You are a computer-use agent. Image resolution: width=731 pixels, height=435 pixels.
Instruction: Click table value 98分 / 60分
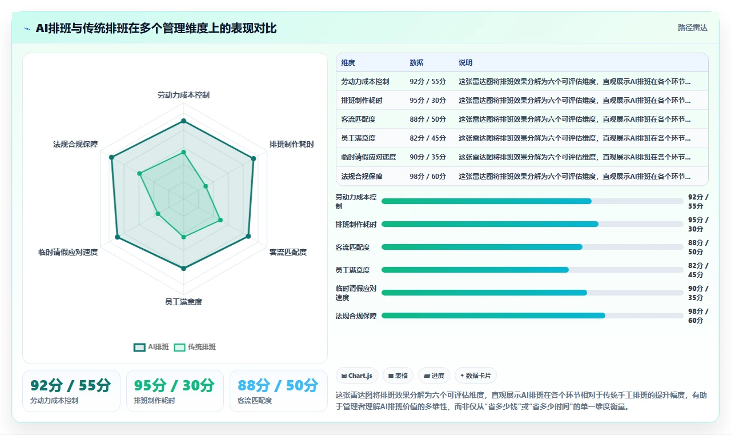(x=428, y=176)
